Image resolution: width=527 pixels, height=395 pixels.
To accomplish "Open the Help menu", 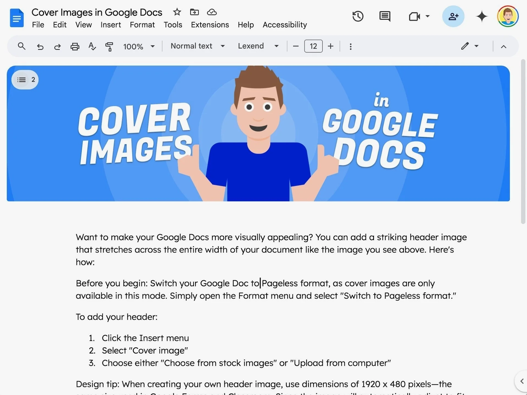I will [x=246, y=25].
